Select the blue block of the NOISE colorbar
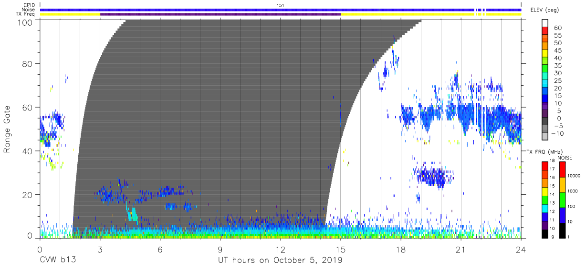The image size is (586, 270). click(x=562, y=215)
